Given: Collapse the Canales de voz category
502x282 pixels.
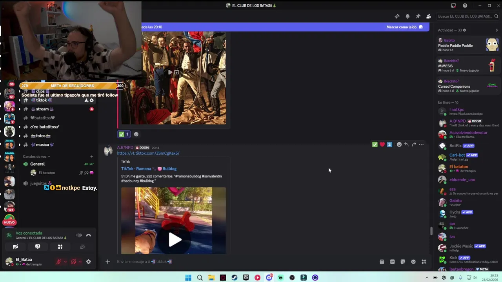Looking at the screenshot, I should point(36,157).
